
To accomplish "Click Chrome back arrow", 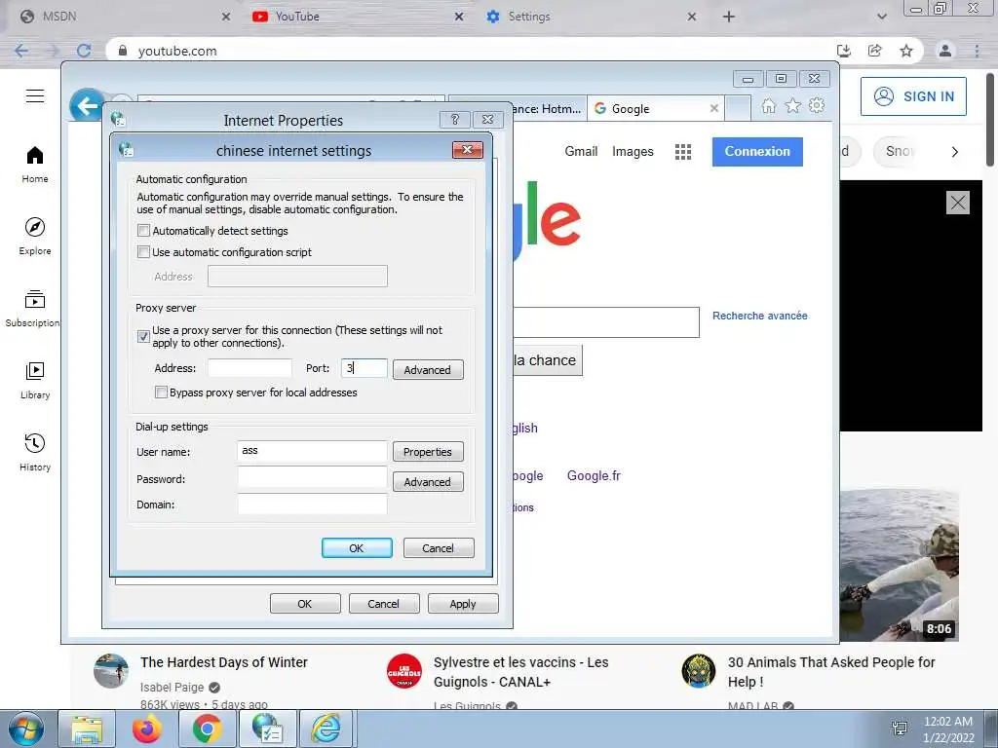I will [x=21, y=51].
